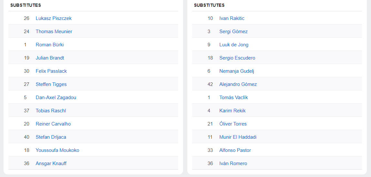Open the Sergio Escudero link

[x=237, y=58]
